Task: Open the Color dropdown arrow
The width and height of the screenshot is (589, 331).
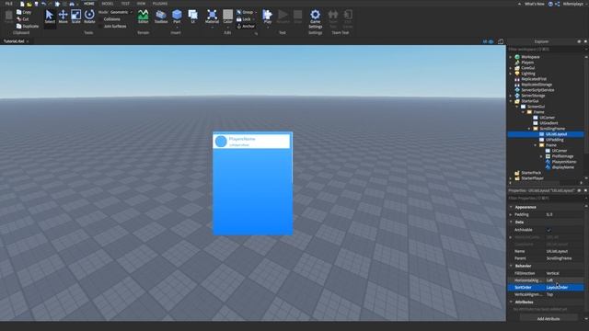Action: [227, 27]
